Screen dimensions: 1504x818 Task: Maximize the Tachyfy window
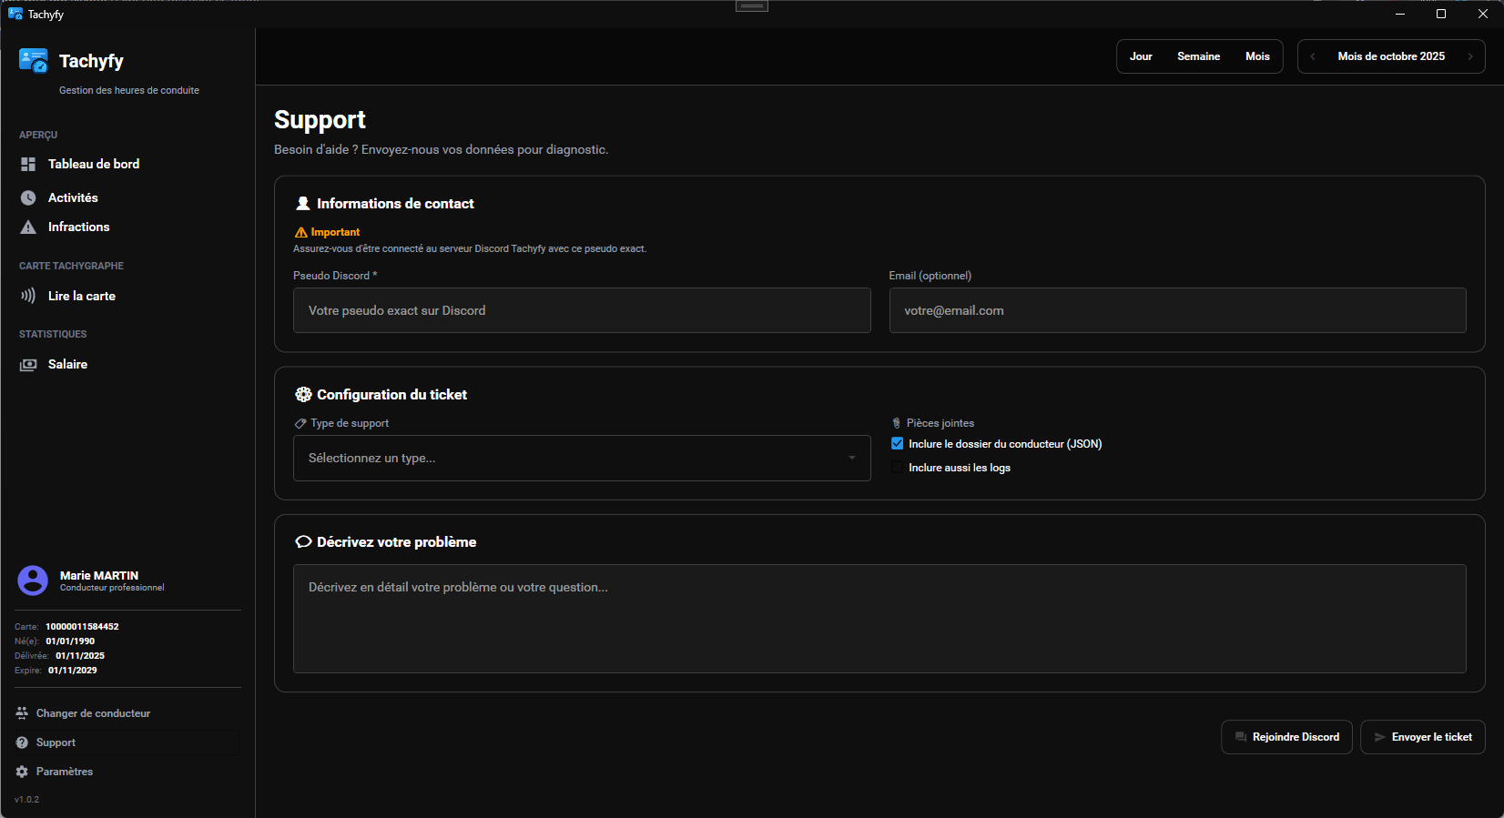1441,14
